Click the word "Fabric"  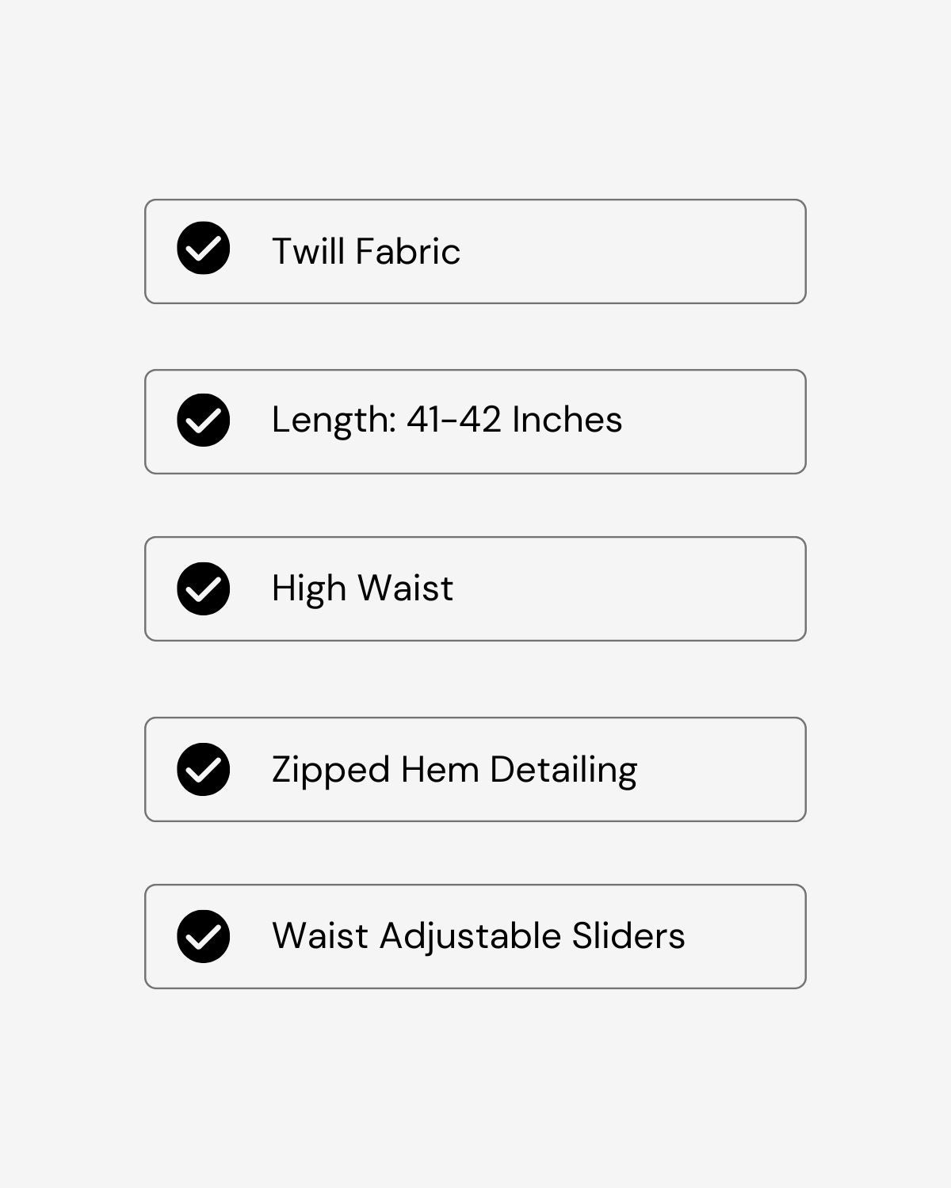407,251
